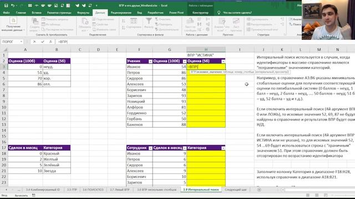The image size is (355, 199).
Task: Open Customize Quick Access Toolbar dropdown
Action: click(x=97, y=6)
